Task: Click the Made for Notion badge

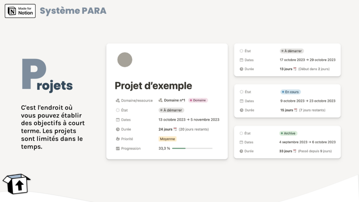Action: click(20, 11)
